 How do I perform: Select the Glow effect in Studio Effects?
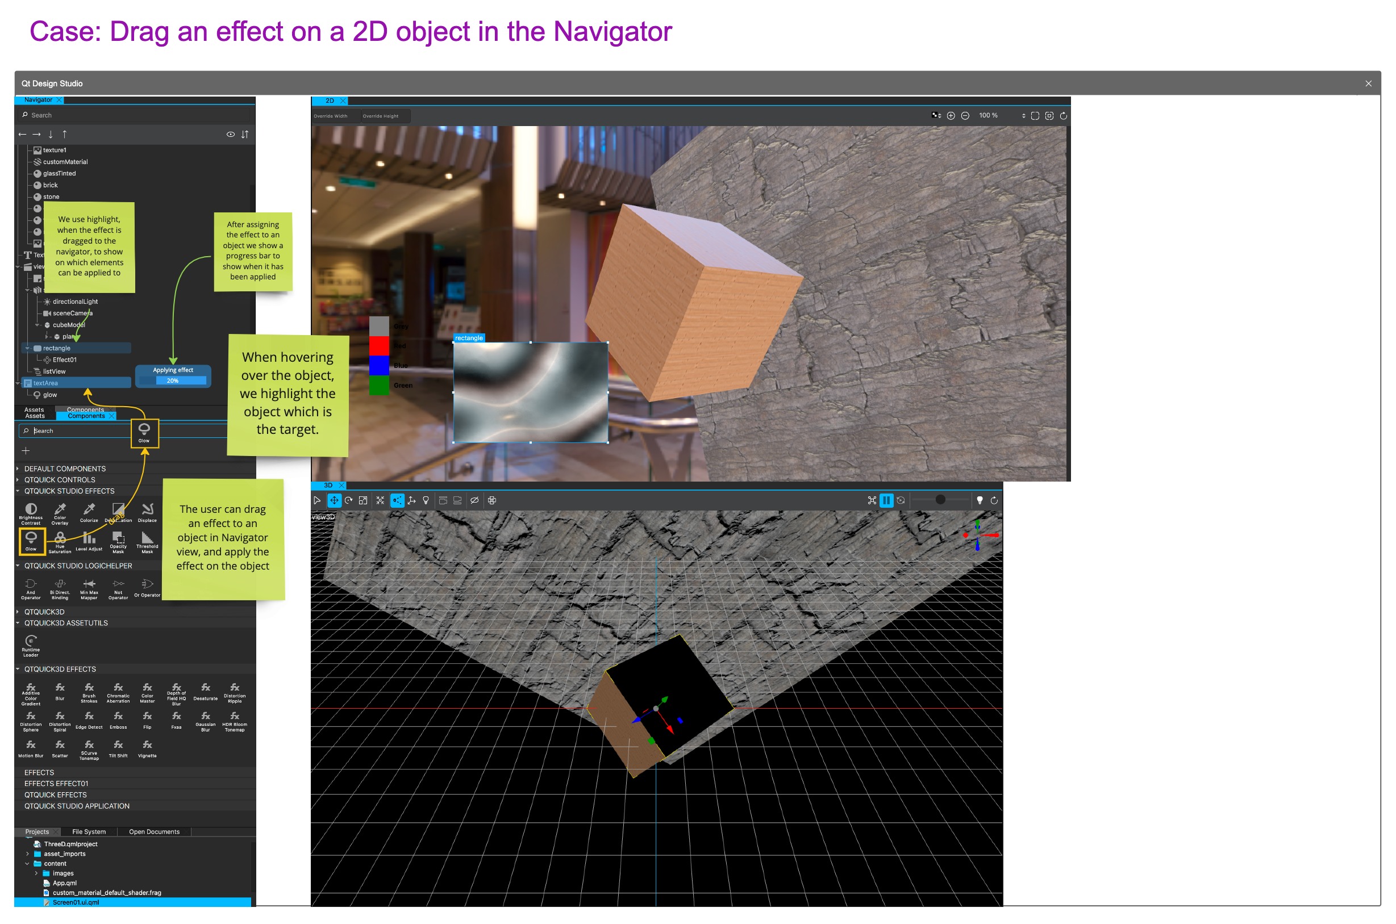[x=31, y=541]
